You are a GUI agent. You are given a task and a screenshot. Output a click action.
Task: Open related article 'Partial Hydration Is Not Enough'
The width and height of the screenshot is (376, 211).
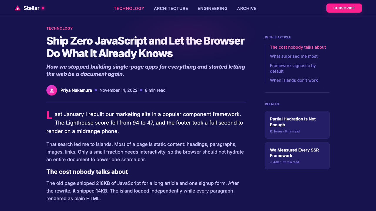[x=297, y=125]
